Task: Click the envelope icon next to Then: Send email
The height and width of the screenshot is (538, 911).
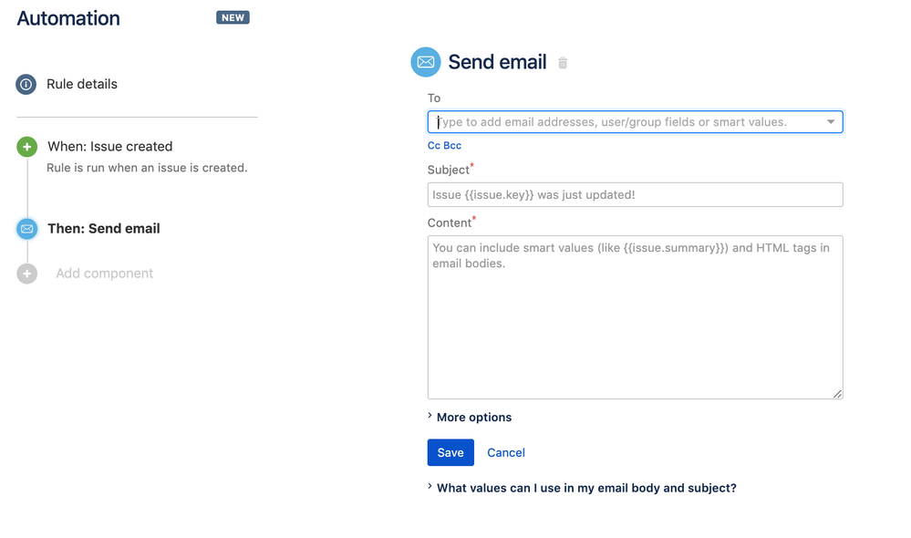Action: click(x=26, y=228)
